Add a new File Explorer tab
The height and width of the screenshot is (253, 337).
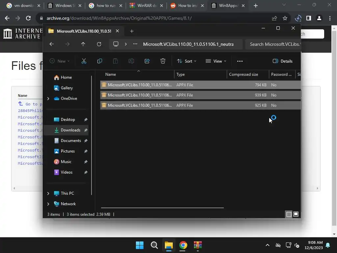[x=132, y=31]
